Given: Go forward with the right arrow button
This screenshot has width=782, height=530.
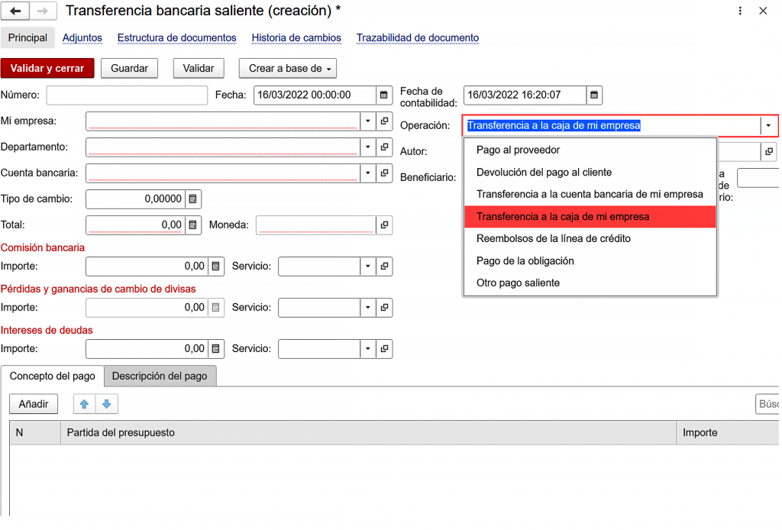Looking at the screenshot, I should tap(43, 11).
